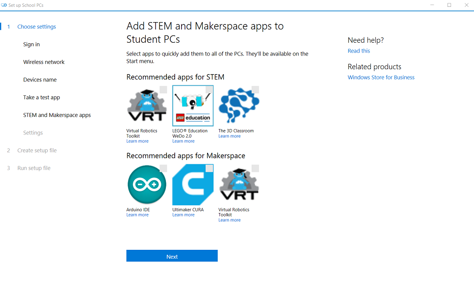Select the Ultimaker CURA app icon
Screen dimensions: 474x294
[x=193, y=185]
